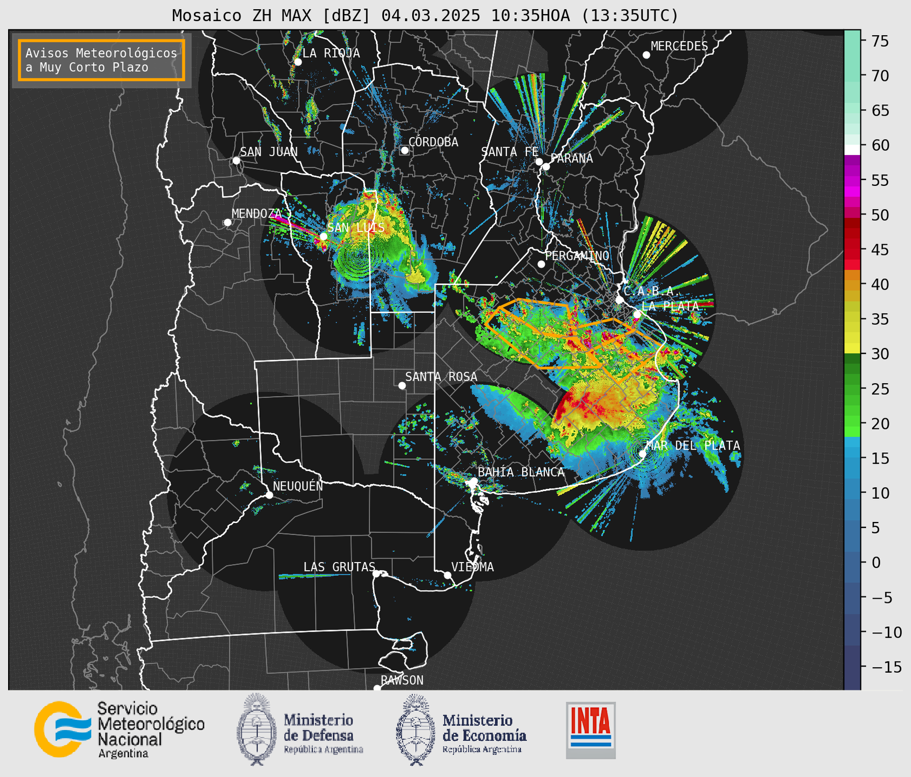Click the Ministerio de Defensa crest
Image resolution: width=911 pixels, height=777 pixels.
tap(257, 729)
